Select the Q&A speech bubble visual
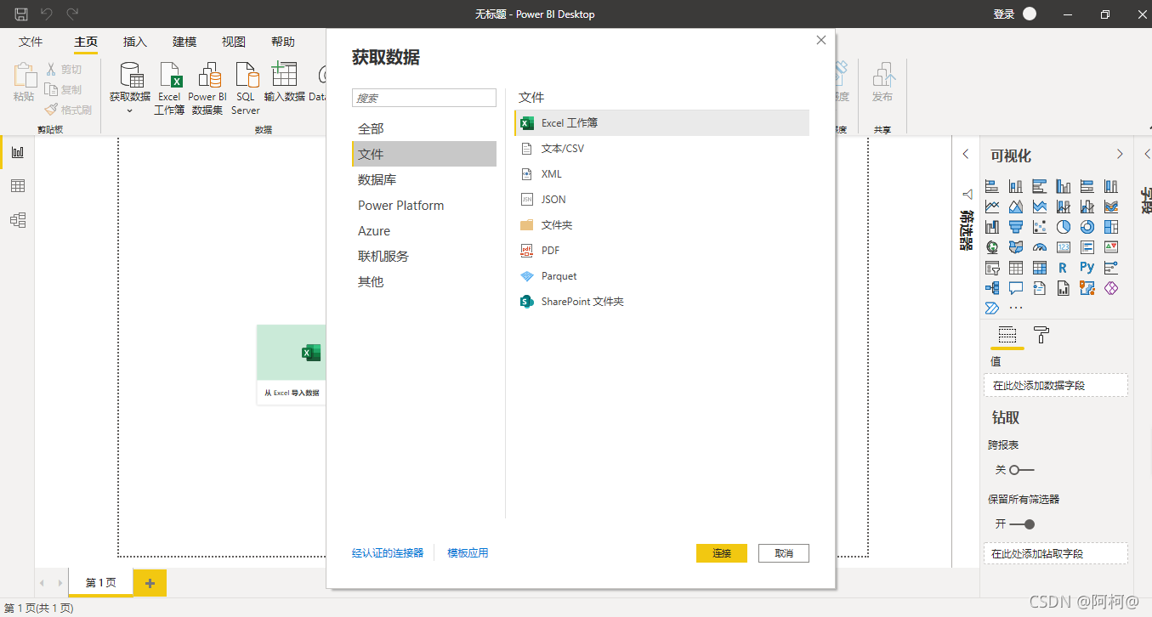 pyautogui.click(x=1016, y=288)
